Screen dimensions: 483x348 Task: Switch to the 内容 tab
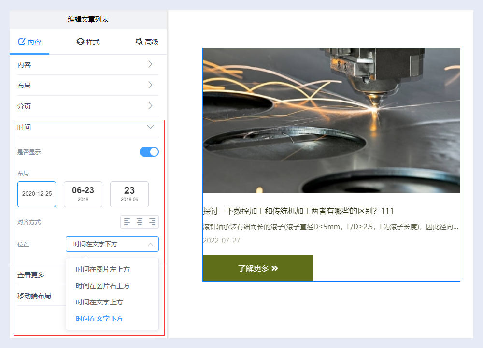29,42
